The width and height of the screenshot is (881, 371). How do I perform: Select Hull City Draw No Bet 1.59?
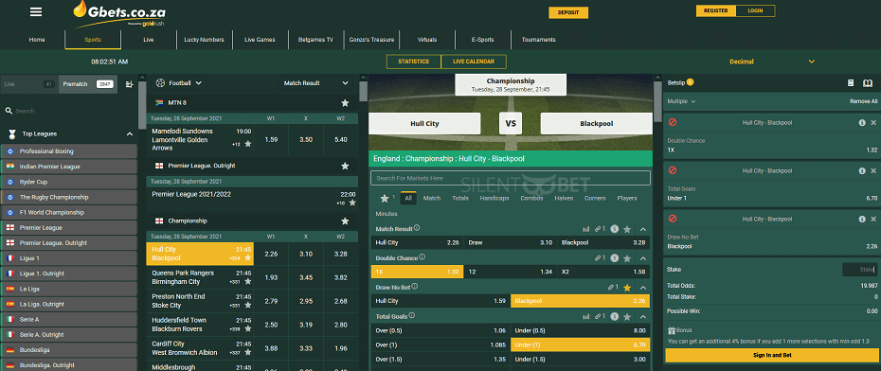440,301
